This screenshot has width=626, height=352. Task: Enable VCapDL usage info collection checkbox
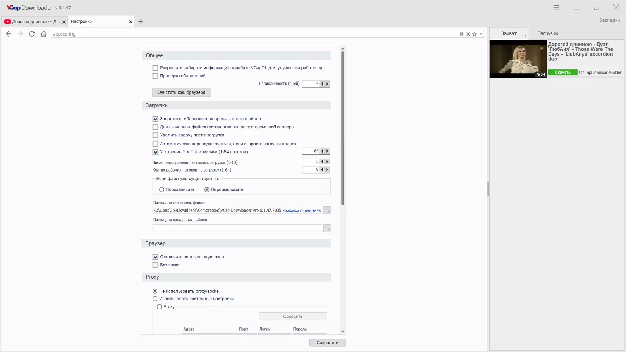click(x=155, y=68)
